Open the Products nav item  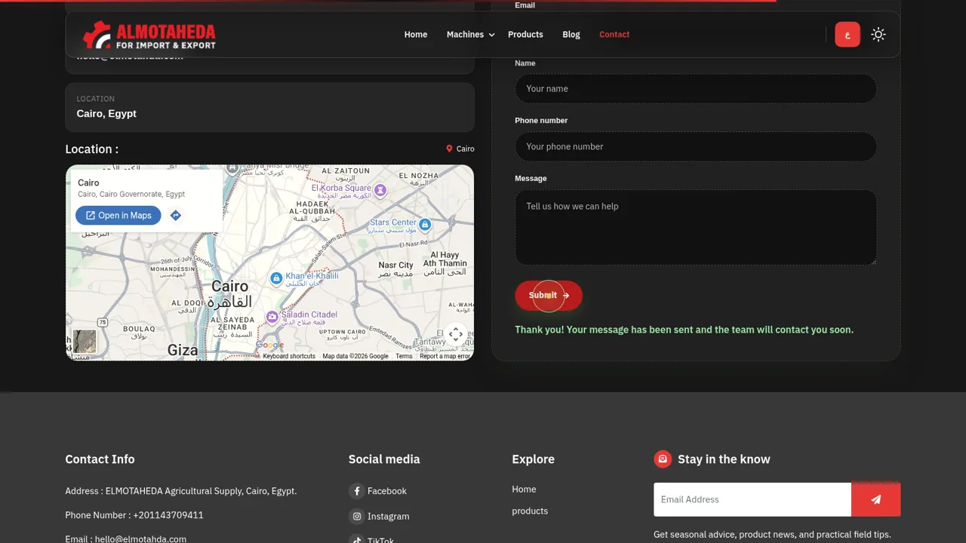pos(525,35)
